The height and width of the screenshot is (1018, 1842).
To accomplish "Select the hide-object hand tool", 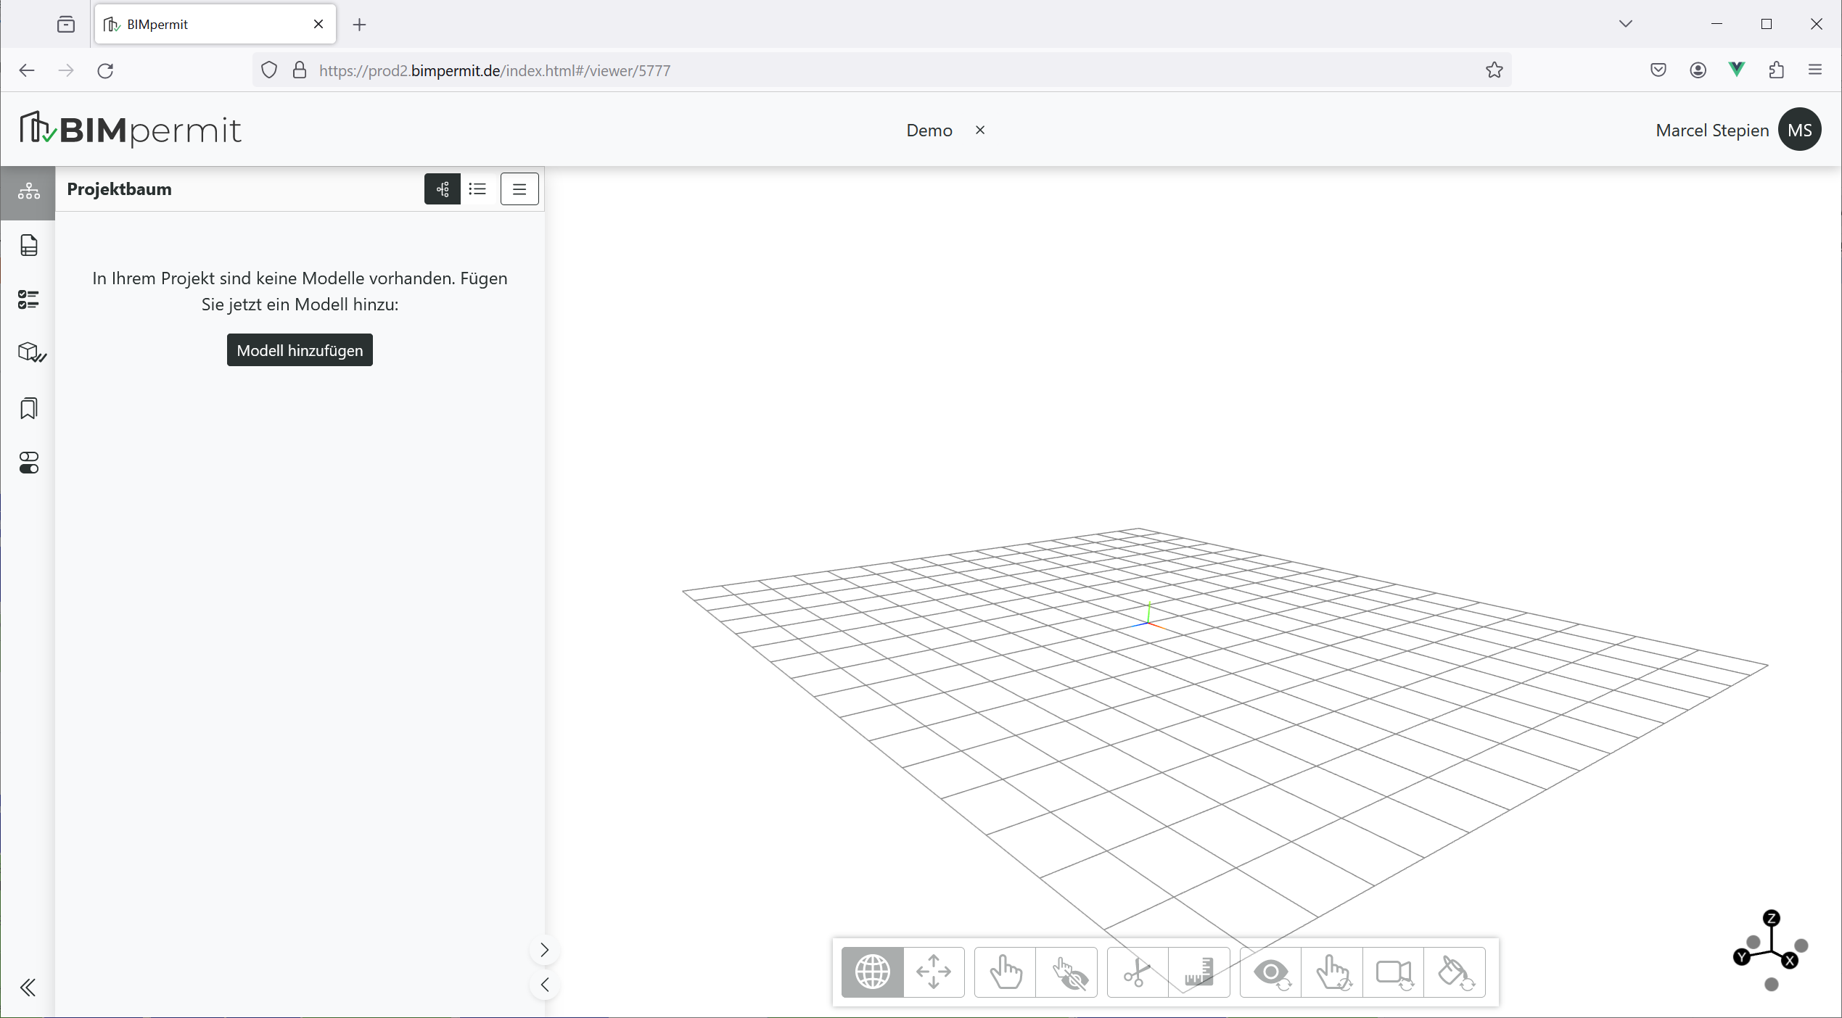I will pos(1066,972).
